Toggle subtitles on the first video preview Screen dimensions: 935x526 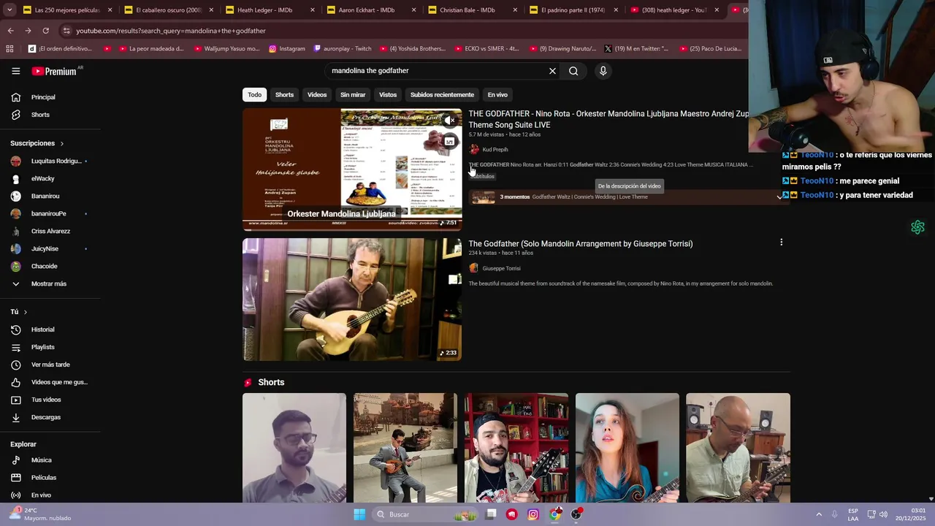pos(450,141)
